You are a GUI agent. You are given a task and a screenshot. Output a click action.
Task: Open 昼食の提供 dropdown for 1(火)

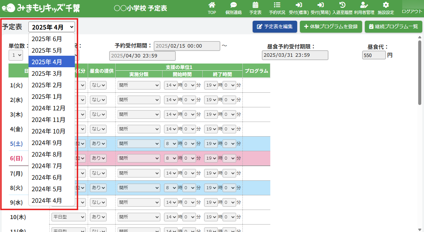coord(98,85)
